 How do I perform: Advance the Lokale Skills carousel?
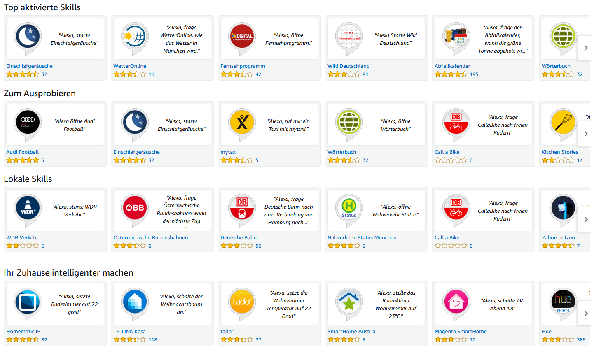(586, 220)
